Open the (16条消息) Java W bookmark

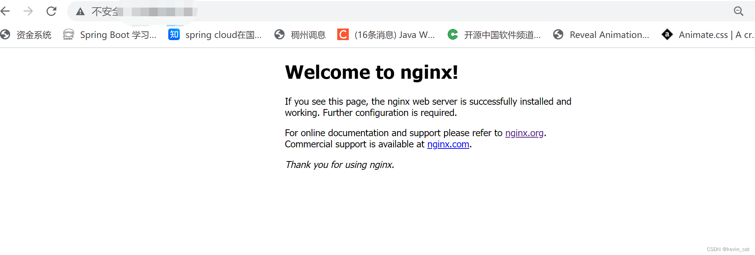[x=386, y=35]
